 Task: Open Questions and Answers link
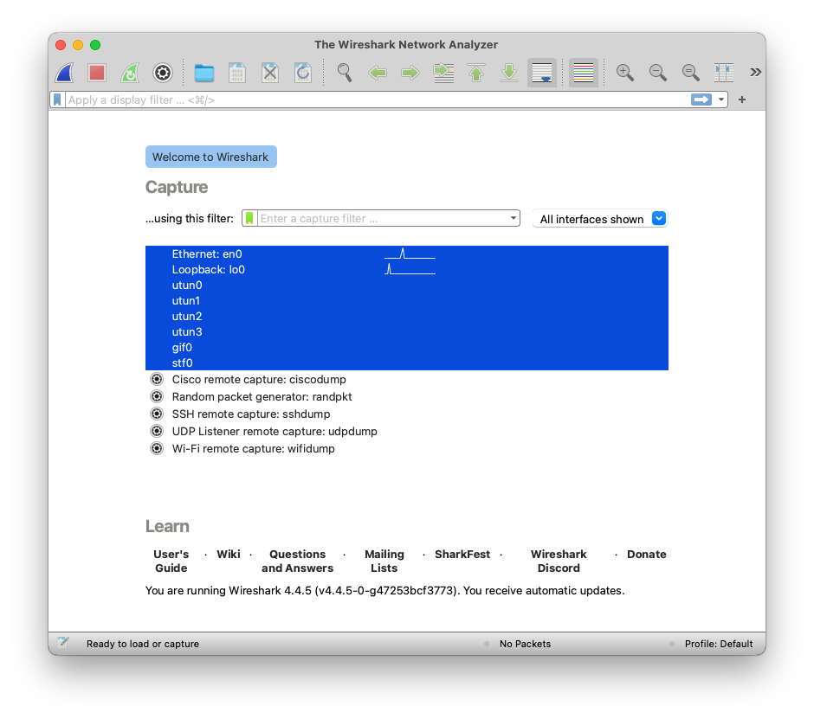pyautogui.click(x=298, y=561)
